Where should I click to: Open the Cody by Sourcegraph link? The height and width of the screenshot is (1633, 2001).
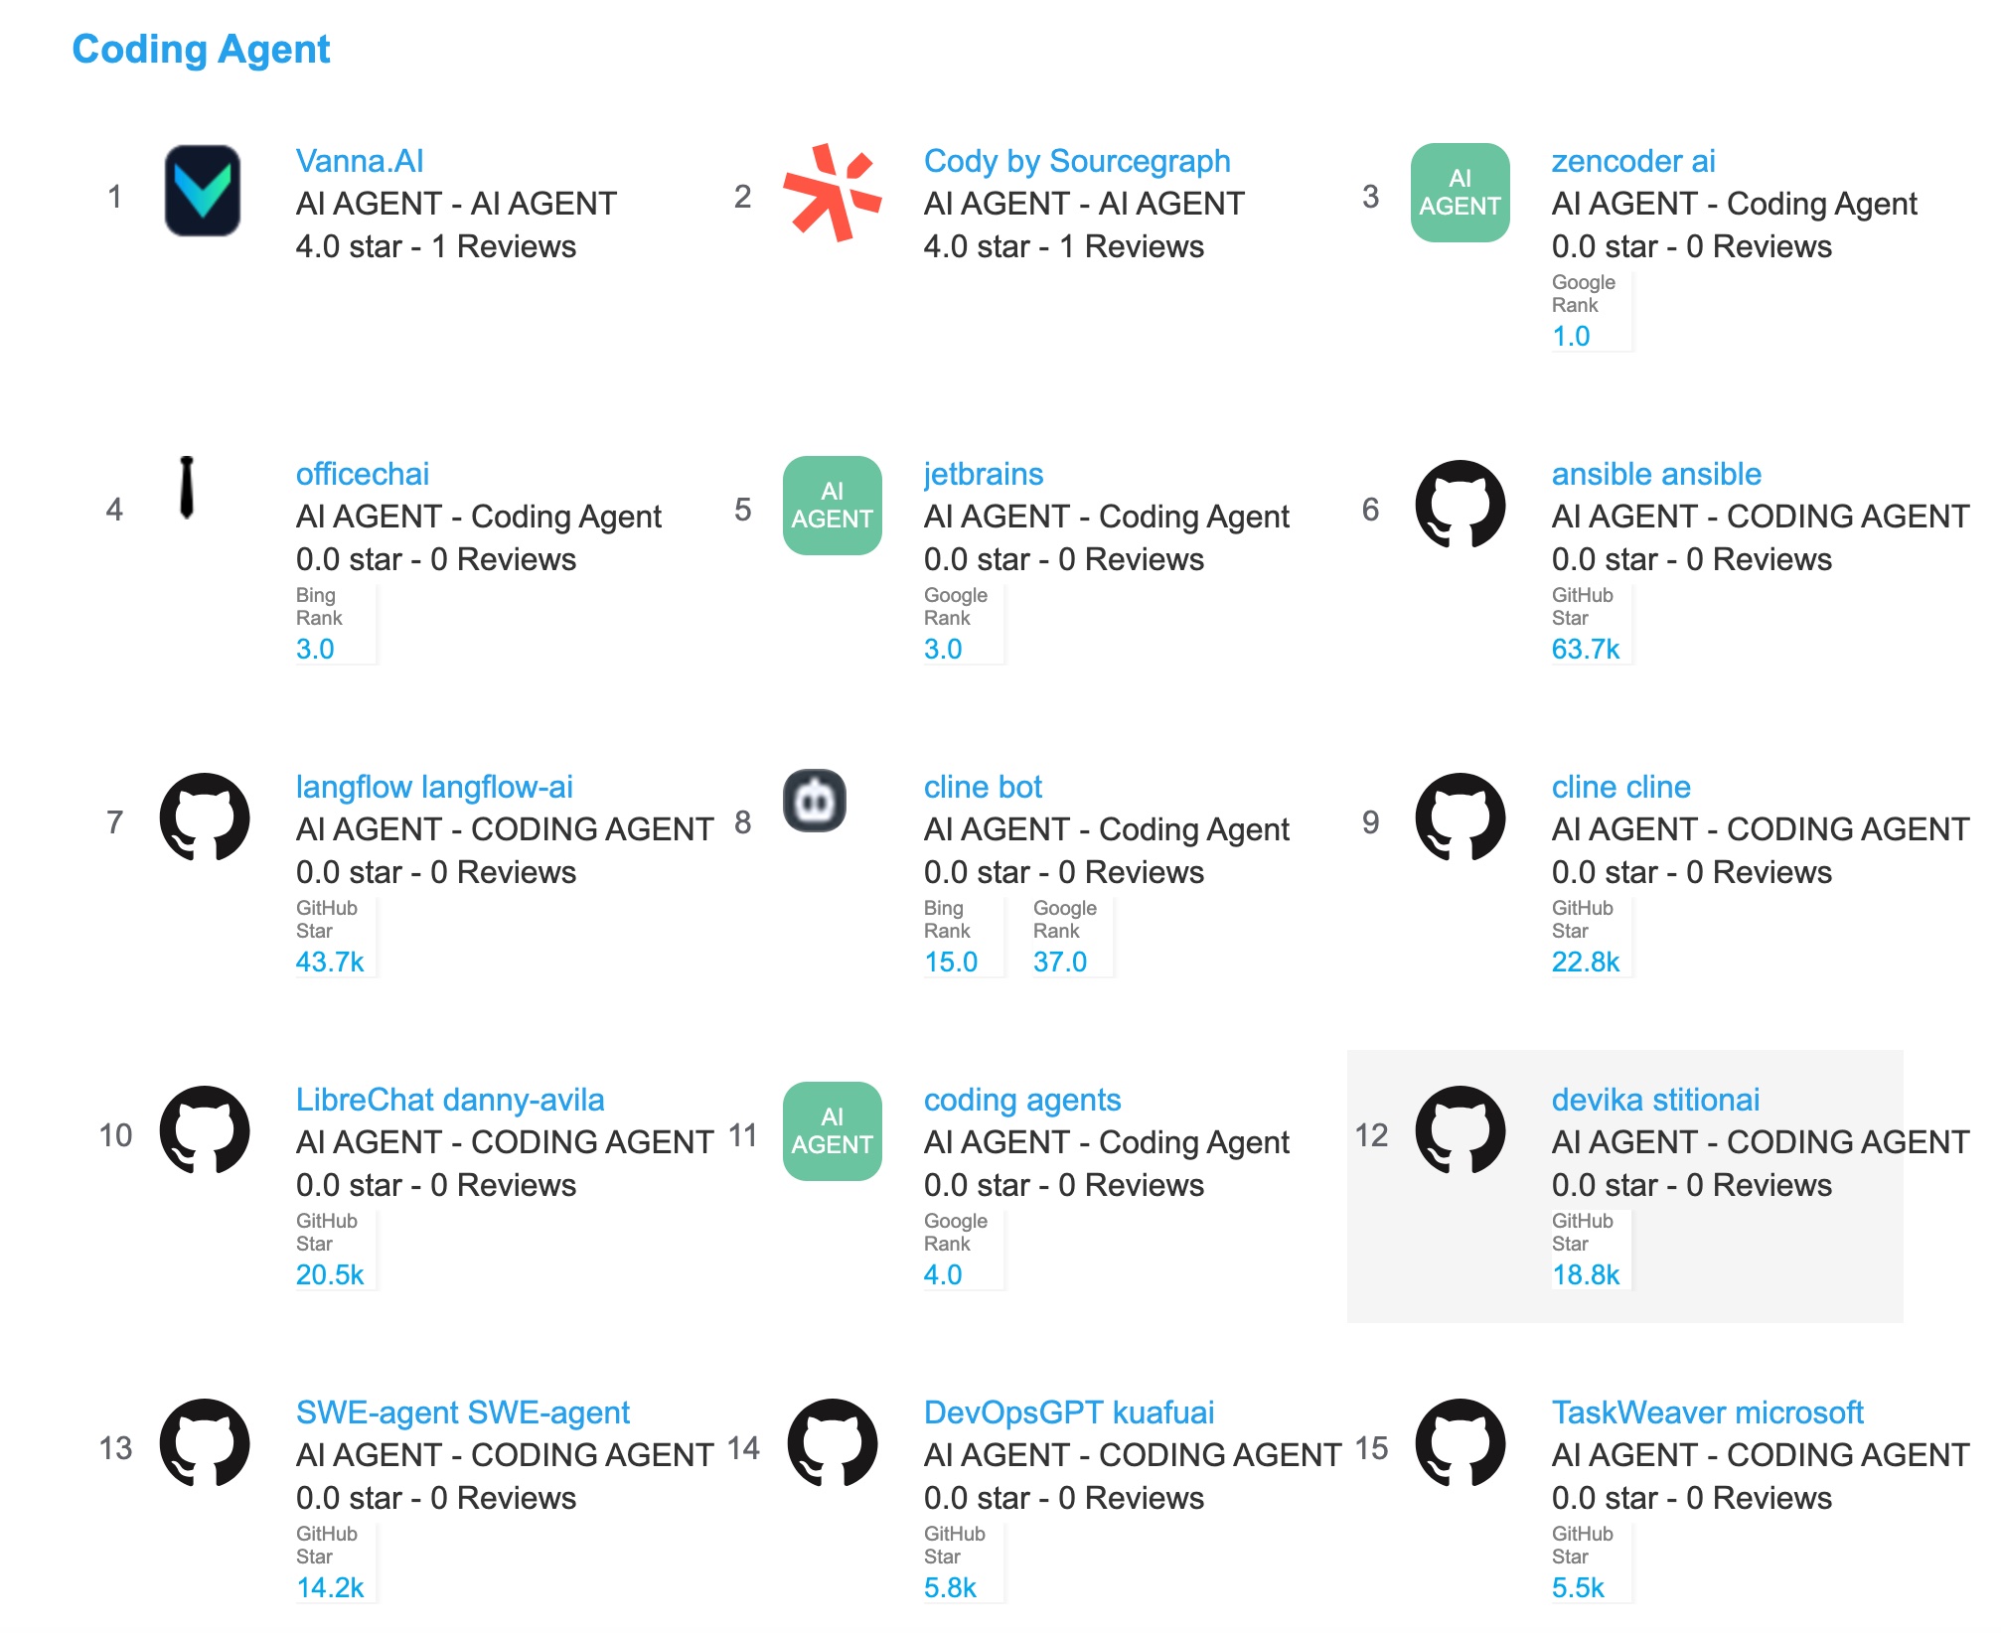(1077, 161)
